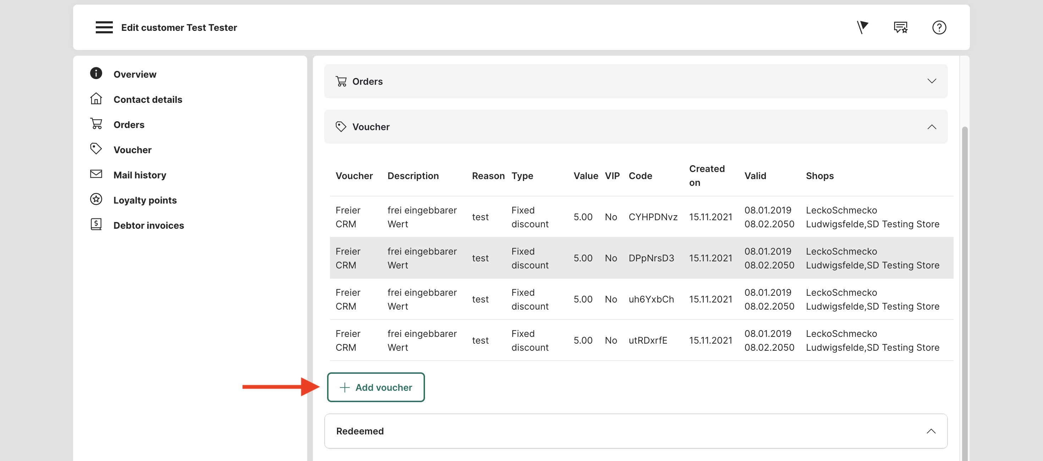
Task: Open Voucher in the sidebar menu
Action: [132, 150]
